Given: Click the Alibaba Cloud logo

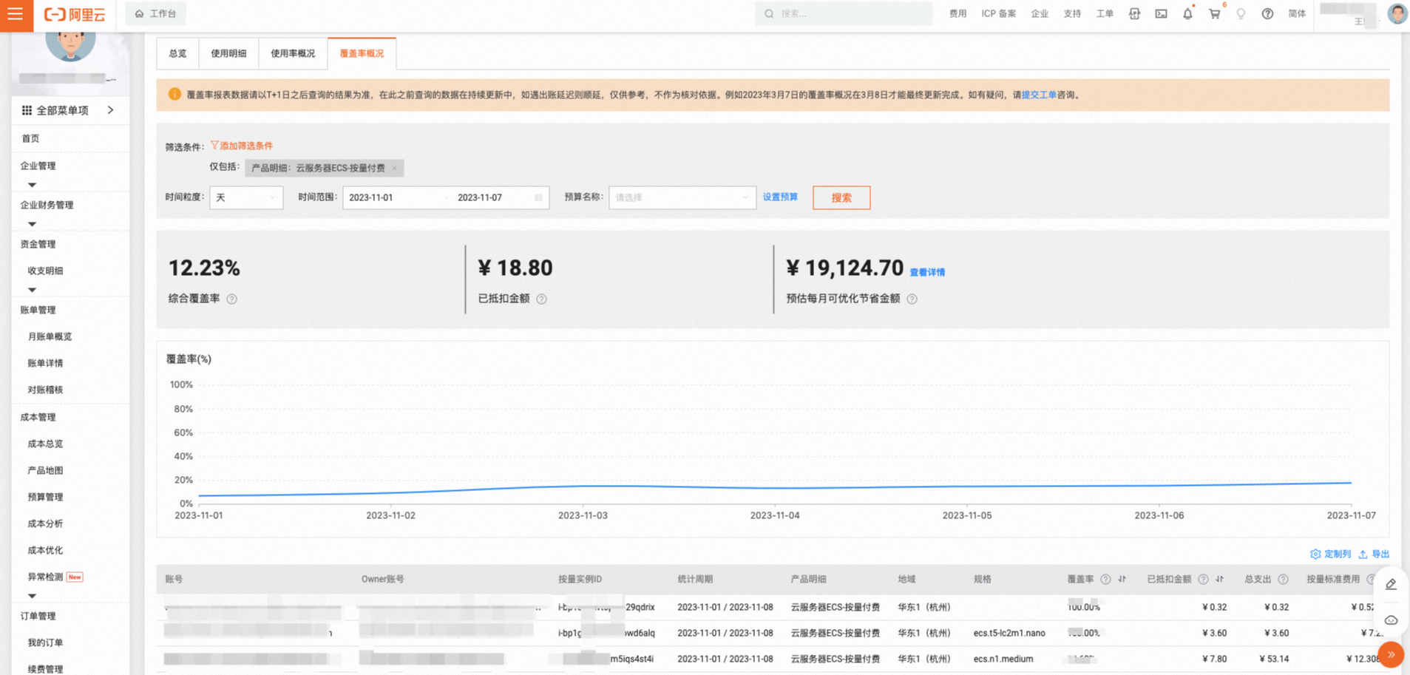Looking at the screenshot, I should pyautogui.click(x=75, y=14).
